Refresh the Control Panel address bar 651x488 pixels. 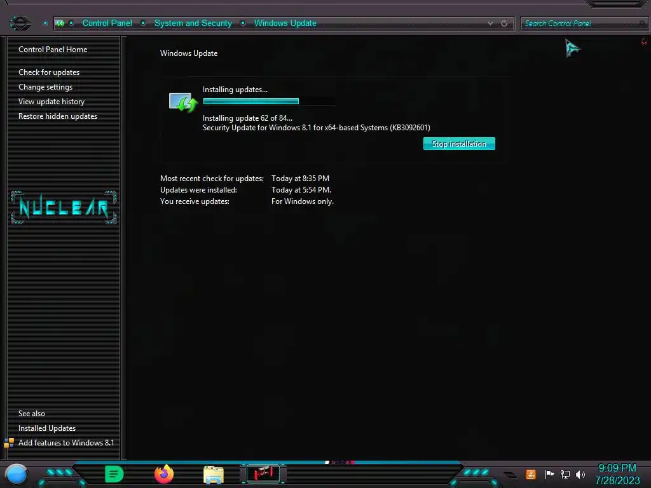(504, 24)
